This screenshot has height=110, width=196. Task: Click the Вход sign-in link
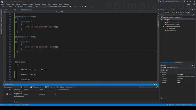pos(189,4)
